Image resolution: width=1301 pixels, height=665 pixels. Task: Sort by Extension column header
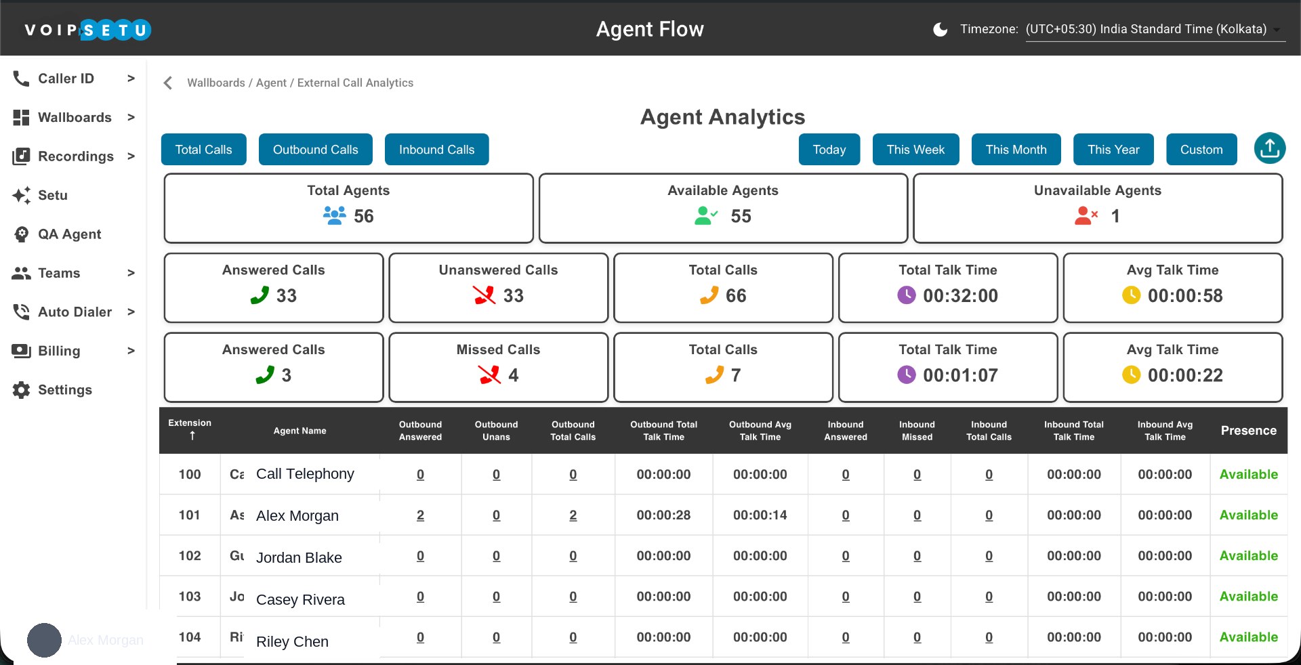click(190, 430)
